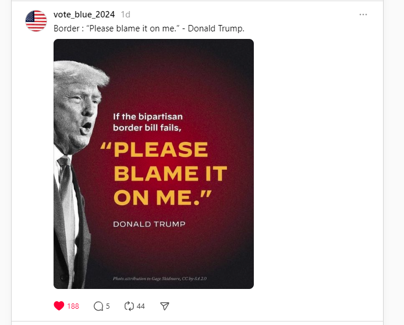
Task: Click the quoted caption sentence text
Action: 133,28
